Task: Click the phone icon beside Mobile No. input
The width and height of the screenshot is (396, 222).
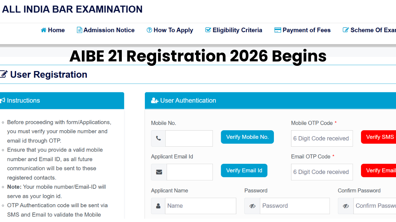Action: pyautogui.click(x=158, y=138)
